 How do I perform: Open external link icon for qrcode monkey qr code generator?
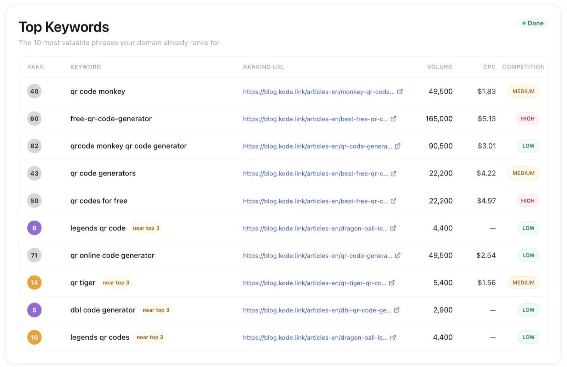coord(398,146)
